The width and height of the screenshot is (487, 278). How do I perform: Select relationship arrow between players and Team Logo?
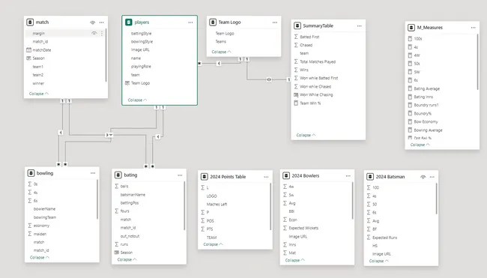219,64
